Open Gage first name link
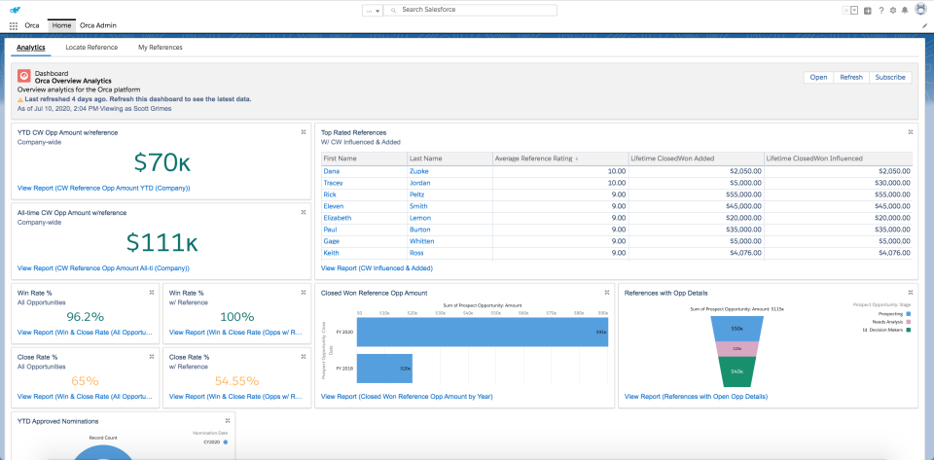 [331, 241]
